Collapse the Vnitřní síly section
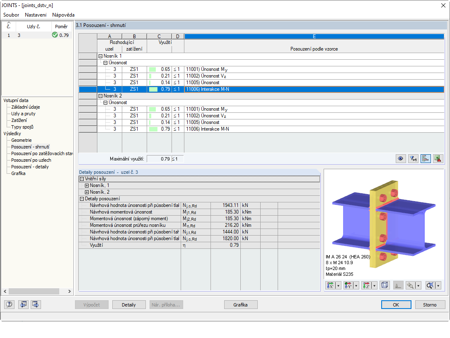Image resolution: width=450 pixels, height=338 pixels. 82,179
